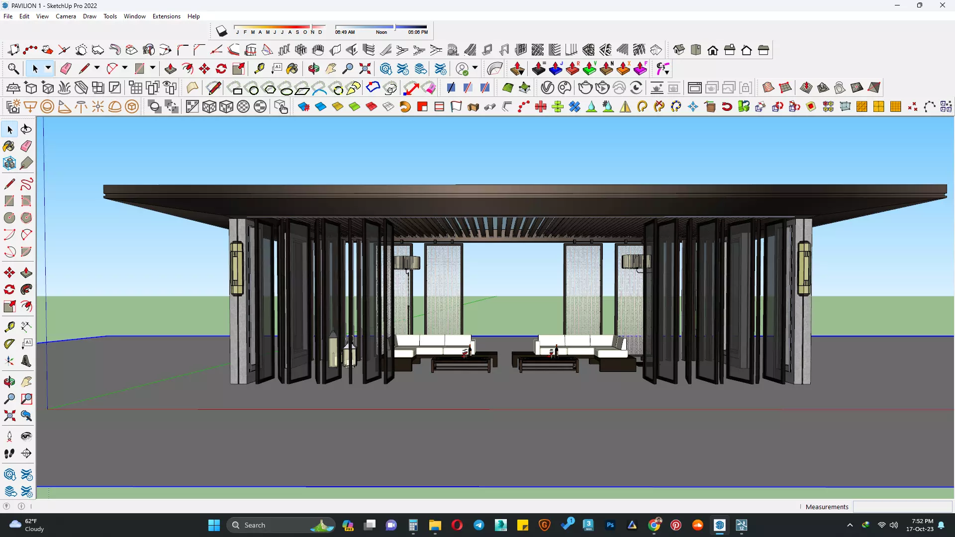The height and width of the screenshot is (537, 955).
Task: Start V-Ray render with teapot icon
Action: pos(585,88)
